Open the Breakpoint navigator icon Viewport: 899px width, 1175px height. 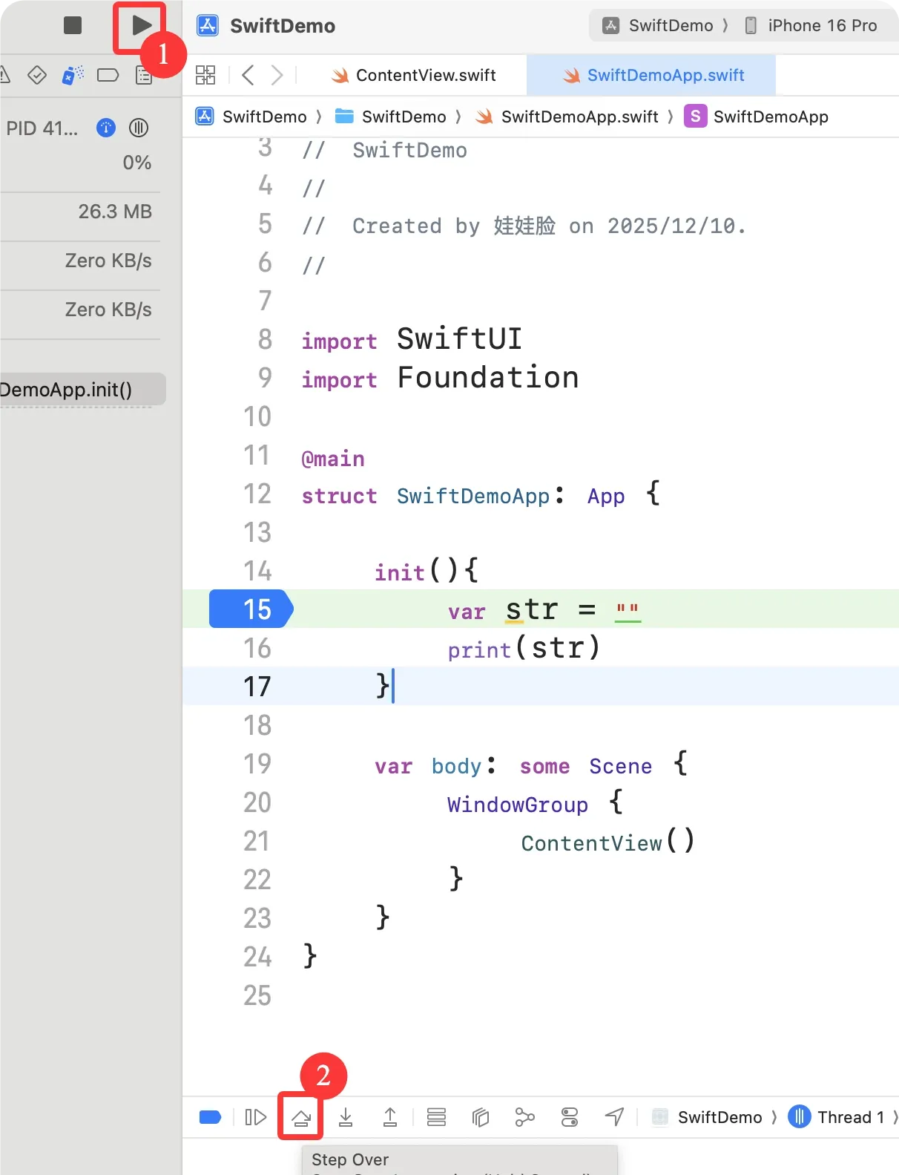pos(108,75)
